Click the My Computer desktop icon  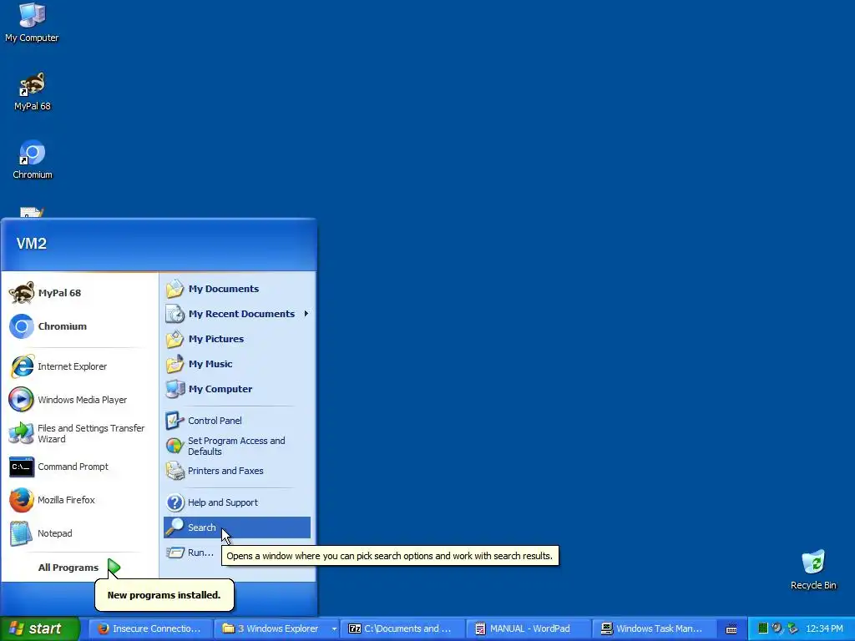click(32, 23)
